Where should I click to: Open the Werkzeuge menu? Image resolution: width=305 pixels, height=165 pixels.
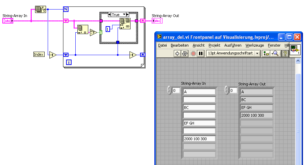coord(255,46)
